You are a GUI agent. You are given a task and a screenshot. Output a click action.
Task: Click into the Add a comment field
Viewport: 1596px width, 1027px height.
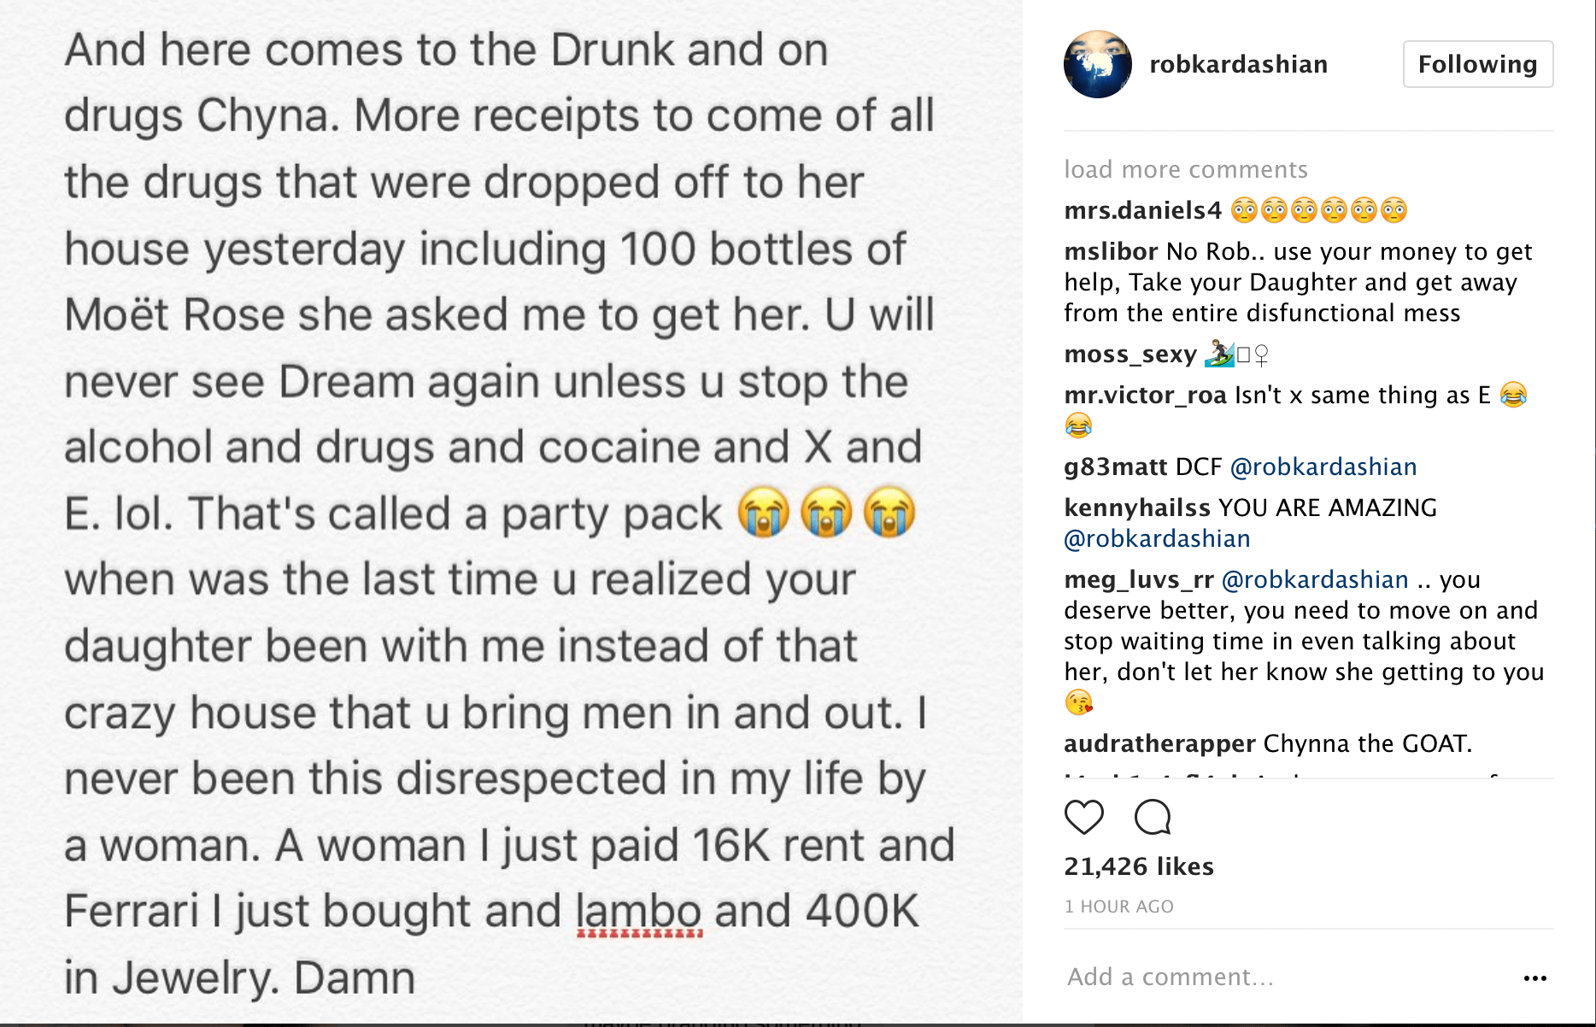(x=1282, y=977)
